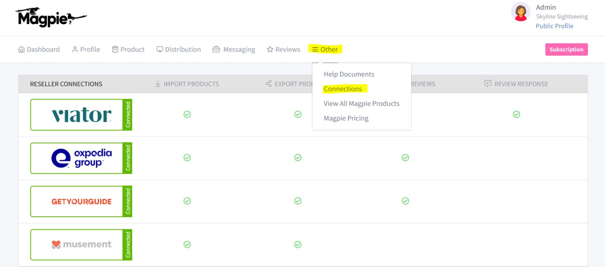Click the Import Products column header
Image resolution: width=605 pixels, height=267 pixels.
click(187, 84)
